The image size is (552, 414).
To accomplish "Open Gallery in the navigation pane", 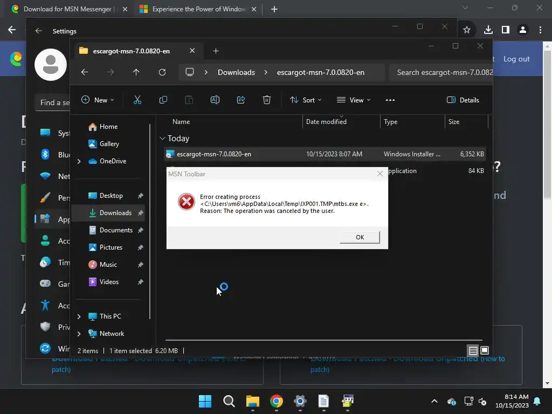I will pyautogui.click(x=109, y=143).
